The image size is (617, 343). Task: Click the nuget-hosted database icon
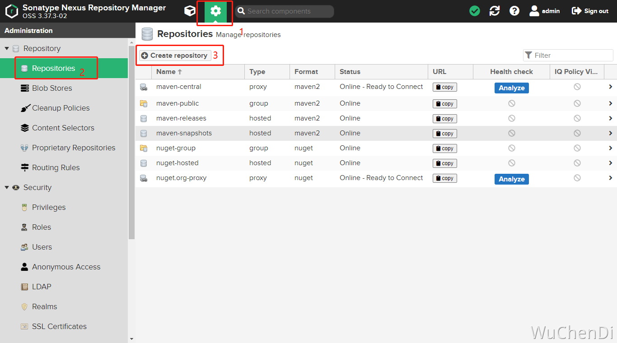pos(144,163)
